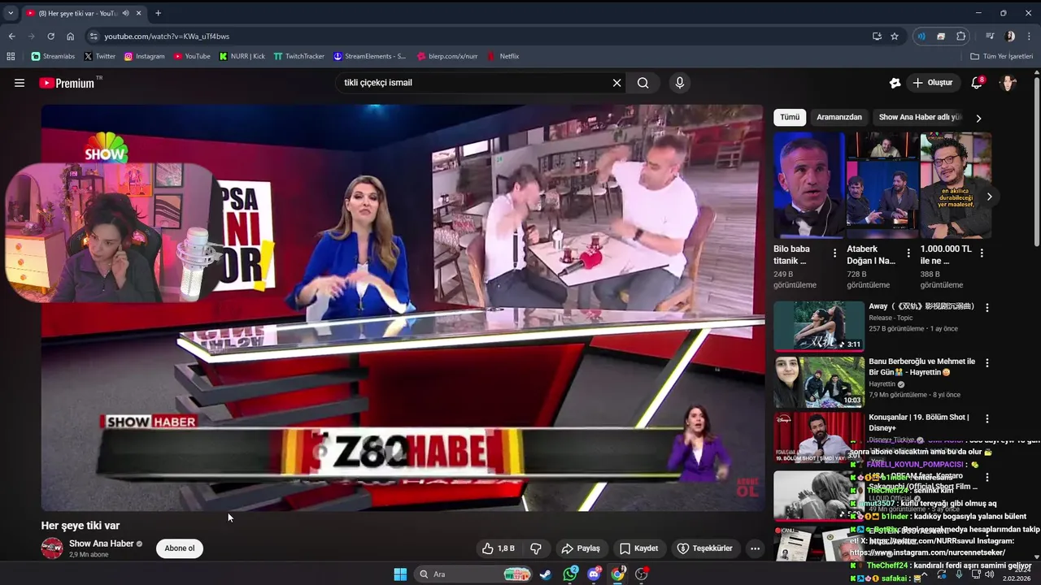1041x585 pixels.
Task: Open the StreamElements bookmark
Action: tap(369, 56)
